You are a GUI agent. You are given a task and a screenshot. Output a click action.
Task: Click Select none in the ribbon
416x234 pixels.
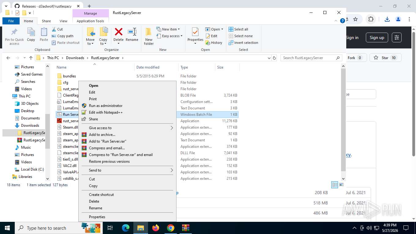coord(240,36)
